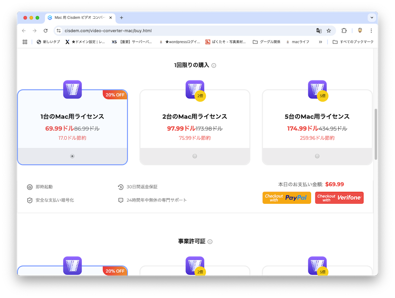Image resolution: width=395 pixels, height=298 pixels.
Task: Click business license 5倍 app icon
Action: click(x=317, y=266)
